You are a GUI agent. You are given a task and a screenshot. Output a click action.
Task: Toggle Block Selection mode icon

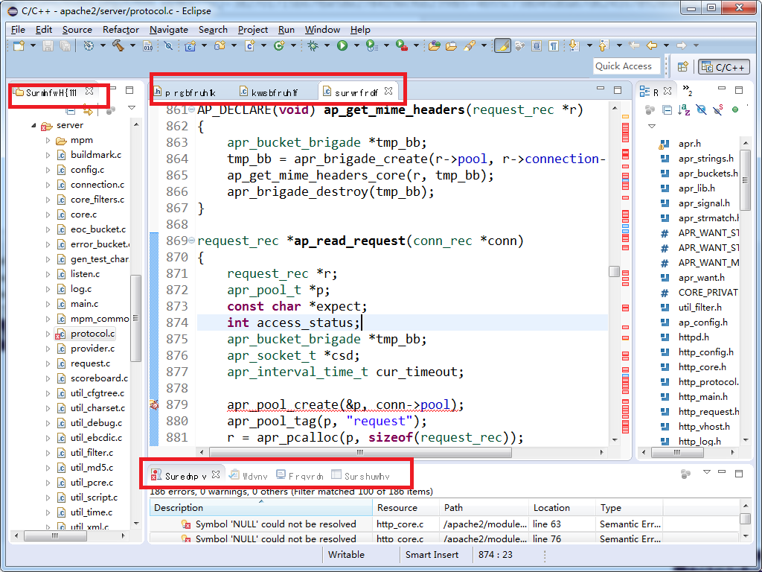pos(537,45)
